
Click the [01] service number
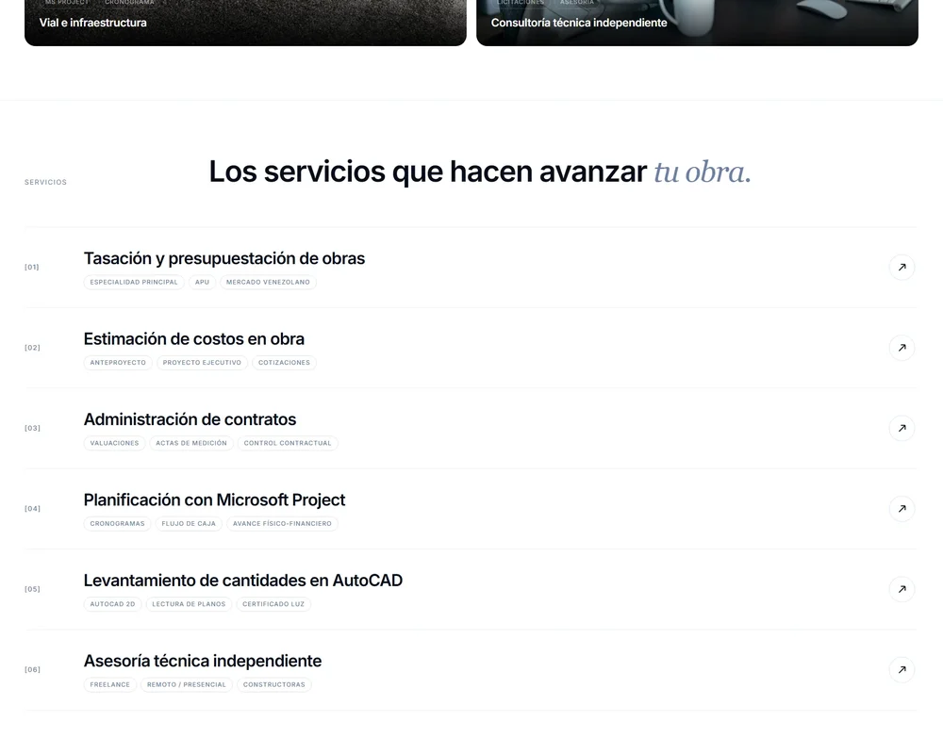point(32,268)
